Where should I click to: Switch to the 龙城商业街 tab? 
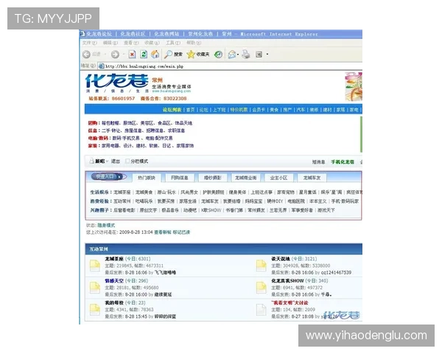(245, 178)
